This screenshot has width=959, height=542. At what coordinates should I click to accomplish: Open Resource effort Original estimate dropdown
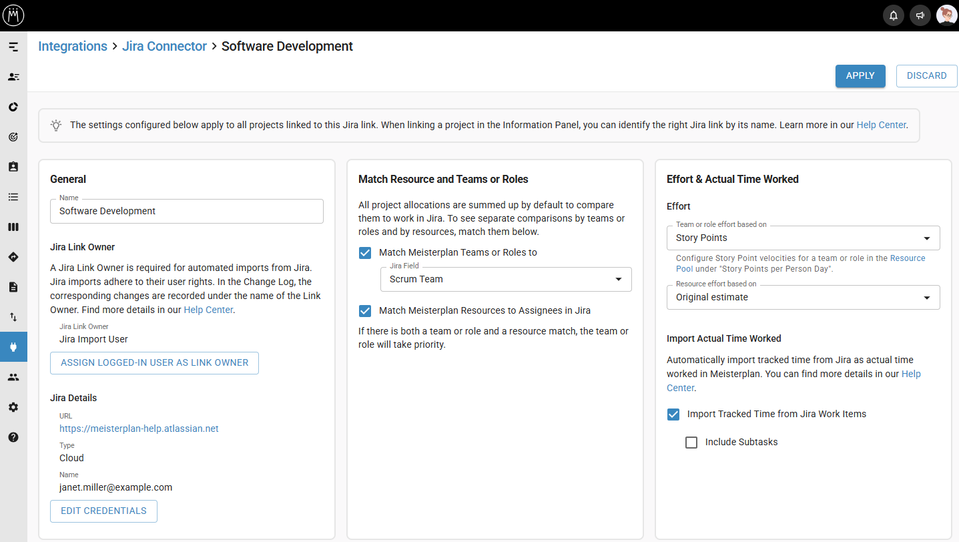click(804, 297)
